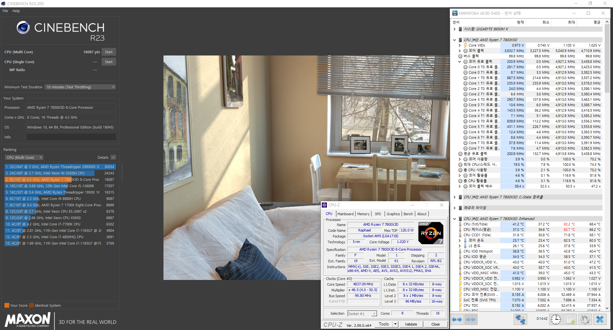Click voltage icon of CPU VDDCR_SOC 전압 row
Image resolution: width=613 pixels, height=330 pixels.
tap(460, 284)
